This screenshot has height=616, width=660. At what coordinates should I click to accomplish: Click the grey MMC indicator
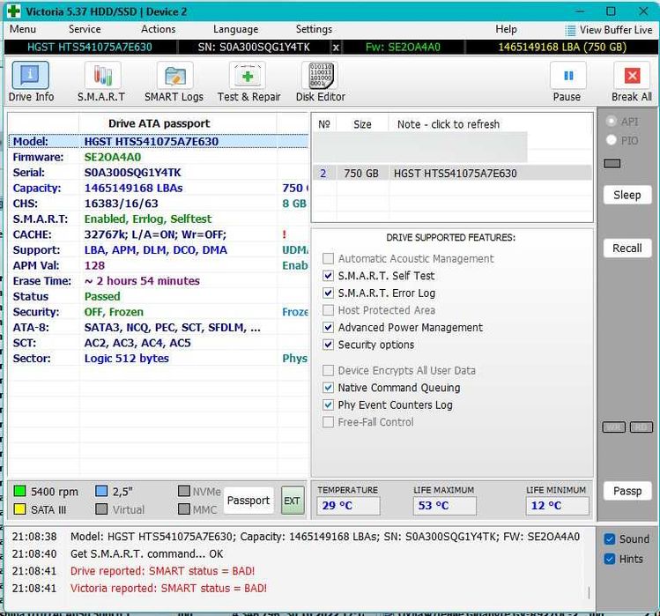pos(184,509)
